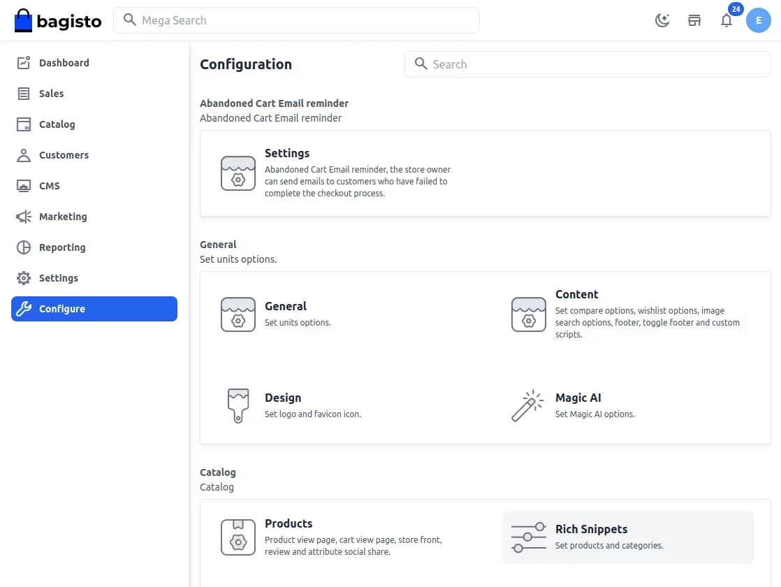Click the Content configuration icon
The height and width of the screenshot is (587, 781).
coord(529,314)
